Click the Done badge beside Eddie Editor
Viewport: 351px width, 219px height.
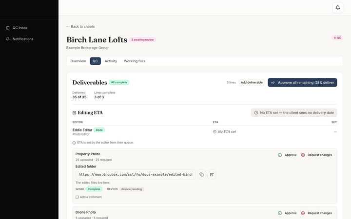click(99, 130)
